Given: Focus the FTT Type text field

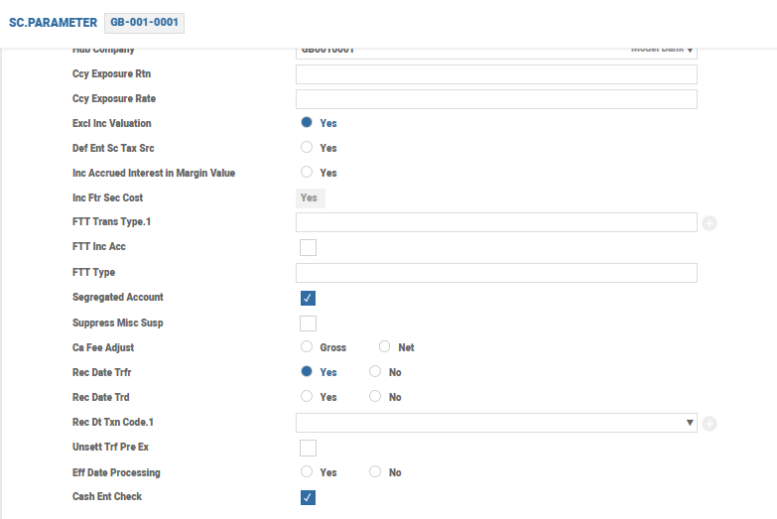Looking at the screenshot, I should coord(496,273).
